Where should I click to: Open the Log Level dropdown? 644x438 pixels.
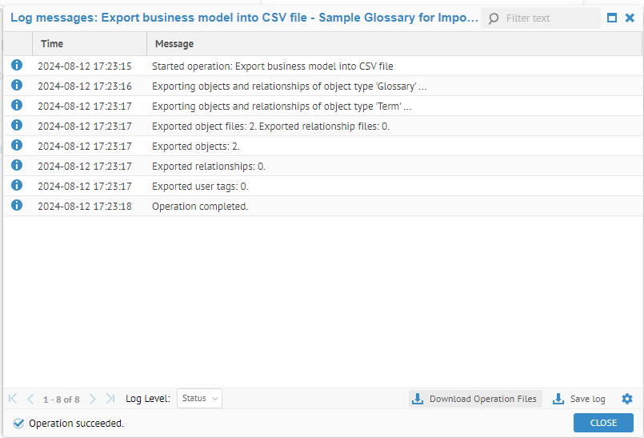pos(199,399)
